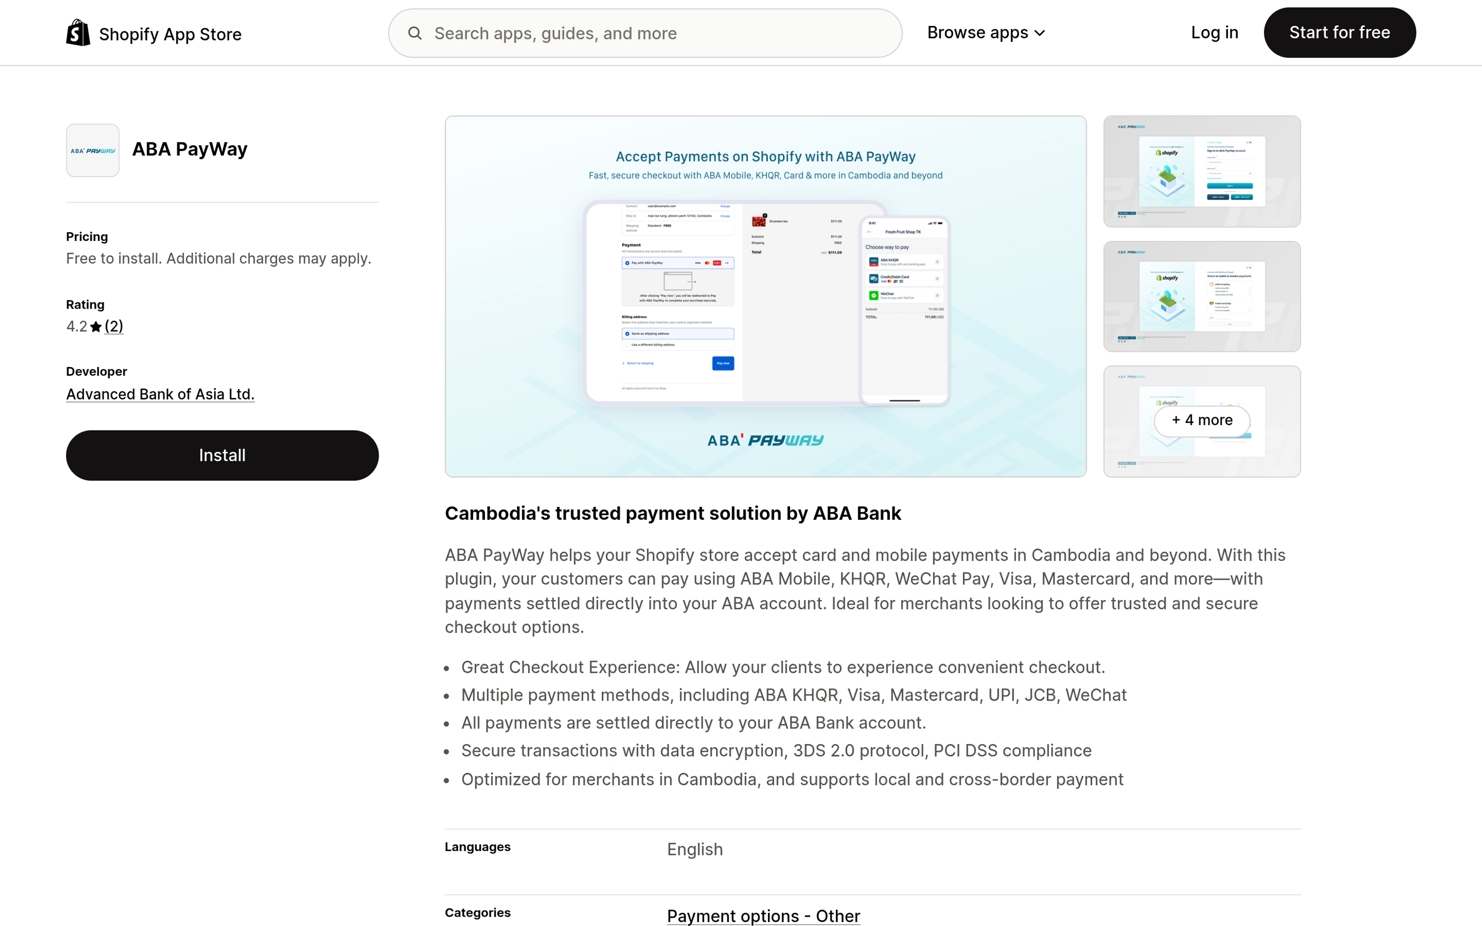Click the 'Free to install. Additional charges may apply.' text

click(218, 259)
